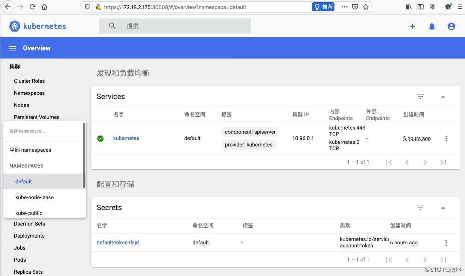The width and height of the screenshot is (465, 276).
Task: Go to last page in Secrets pagination
Action: [443, 260]
